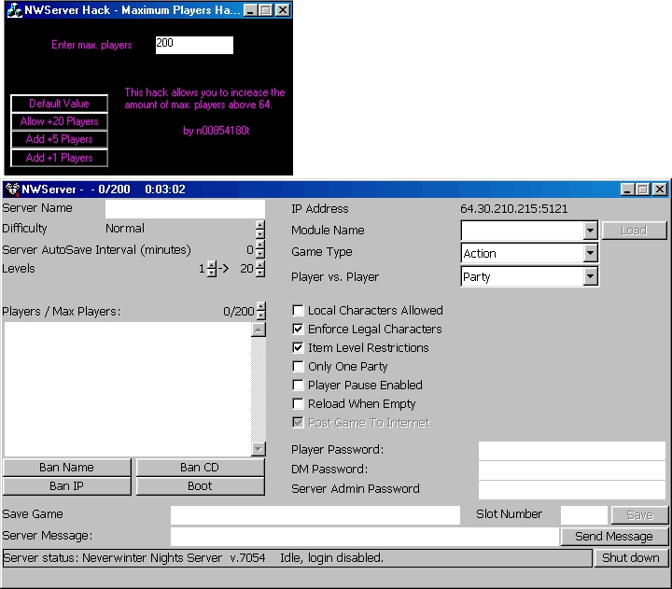This screenshot has height=589, width=672.
Task: Click the NWServer window title bar icon
Action: 12,189
